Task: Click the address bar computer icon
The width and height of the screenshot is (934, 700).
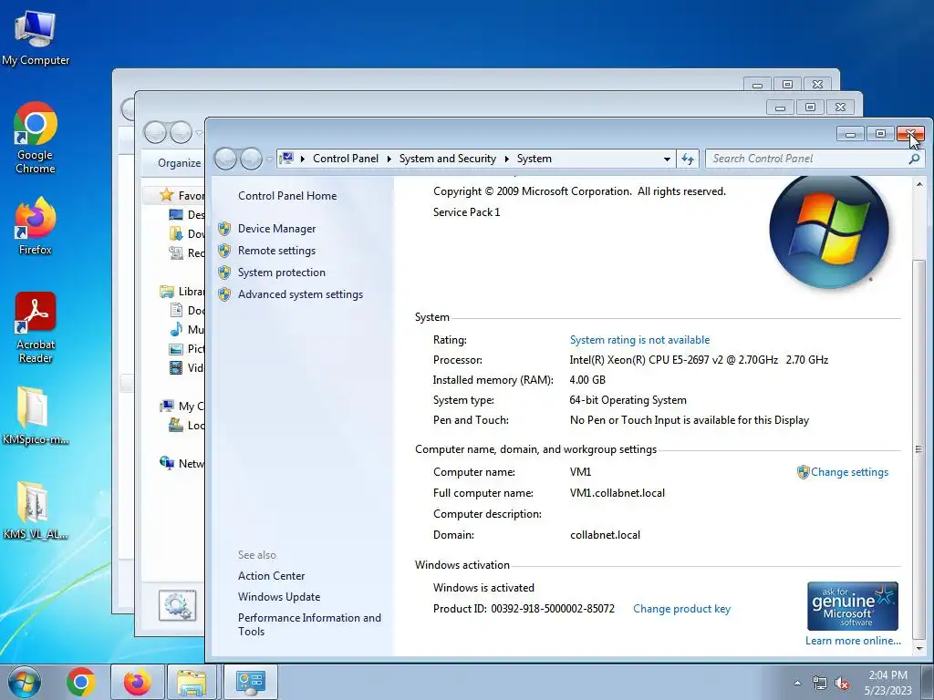Action: coord(286,158)
